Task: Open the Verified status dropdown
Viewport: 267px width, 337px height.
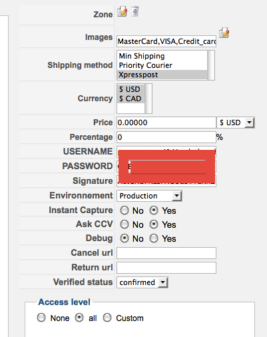Action: pyautogui.click(x=142, y=282)
